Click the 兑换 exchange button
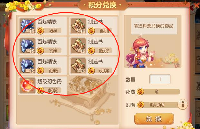Screen dimensions: 200x129 [154, 119]
